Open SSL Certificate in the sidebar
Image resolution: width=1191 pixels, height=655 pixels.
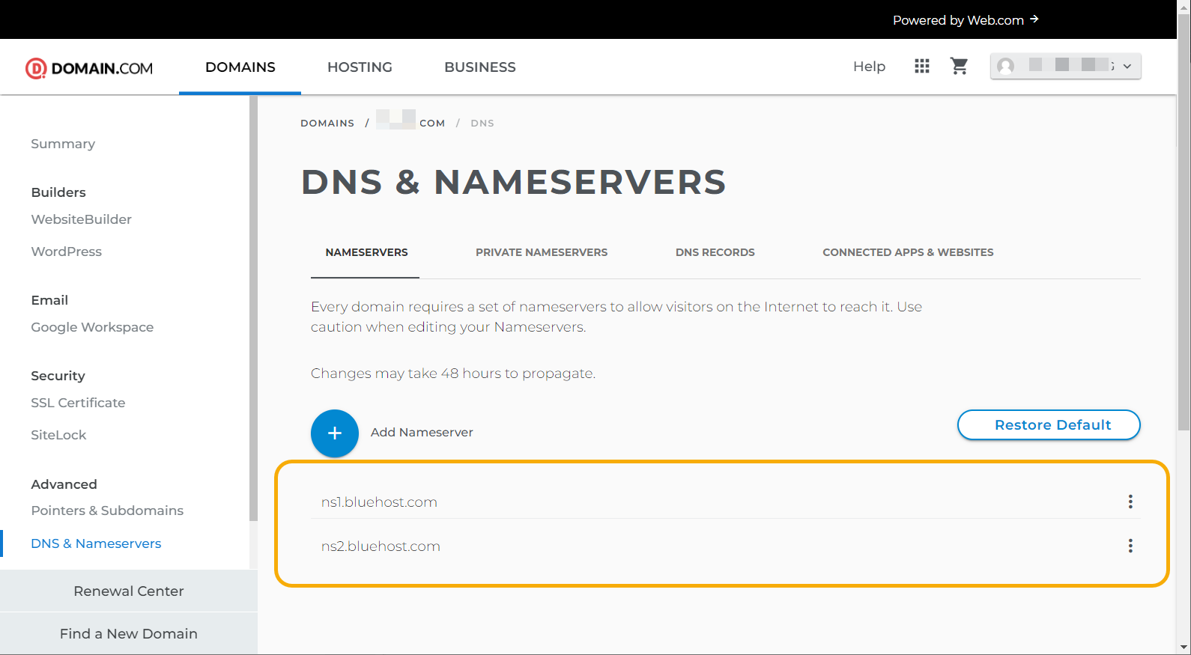(78, 403)
